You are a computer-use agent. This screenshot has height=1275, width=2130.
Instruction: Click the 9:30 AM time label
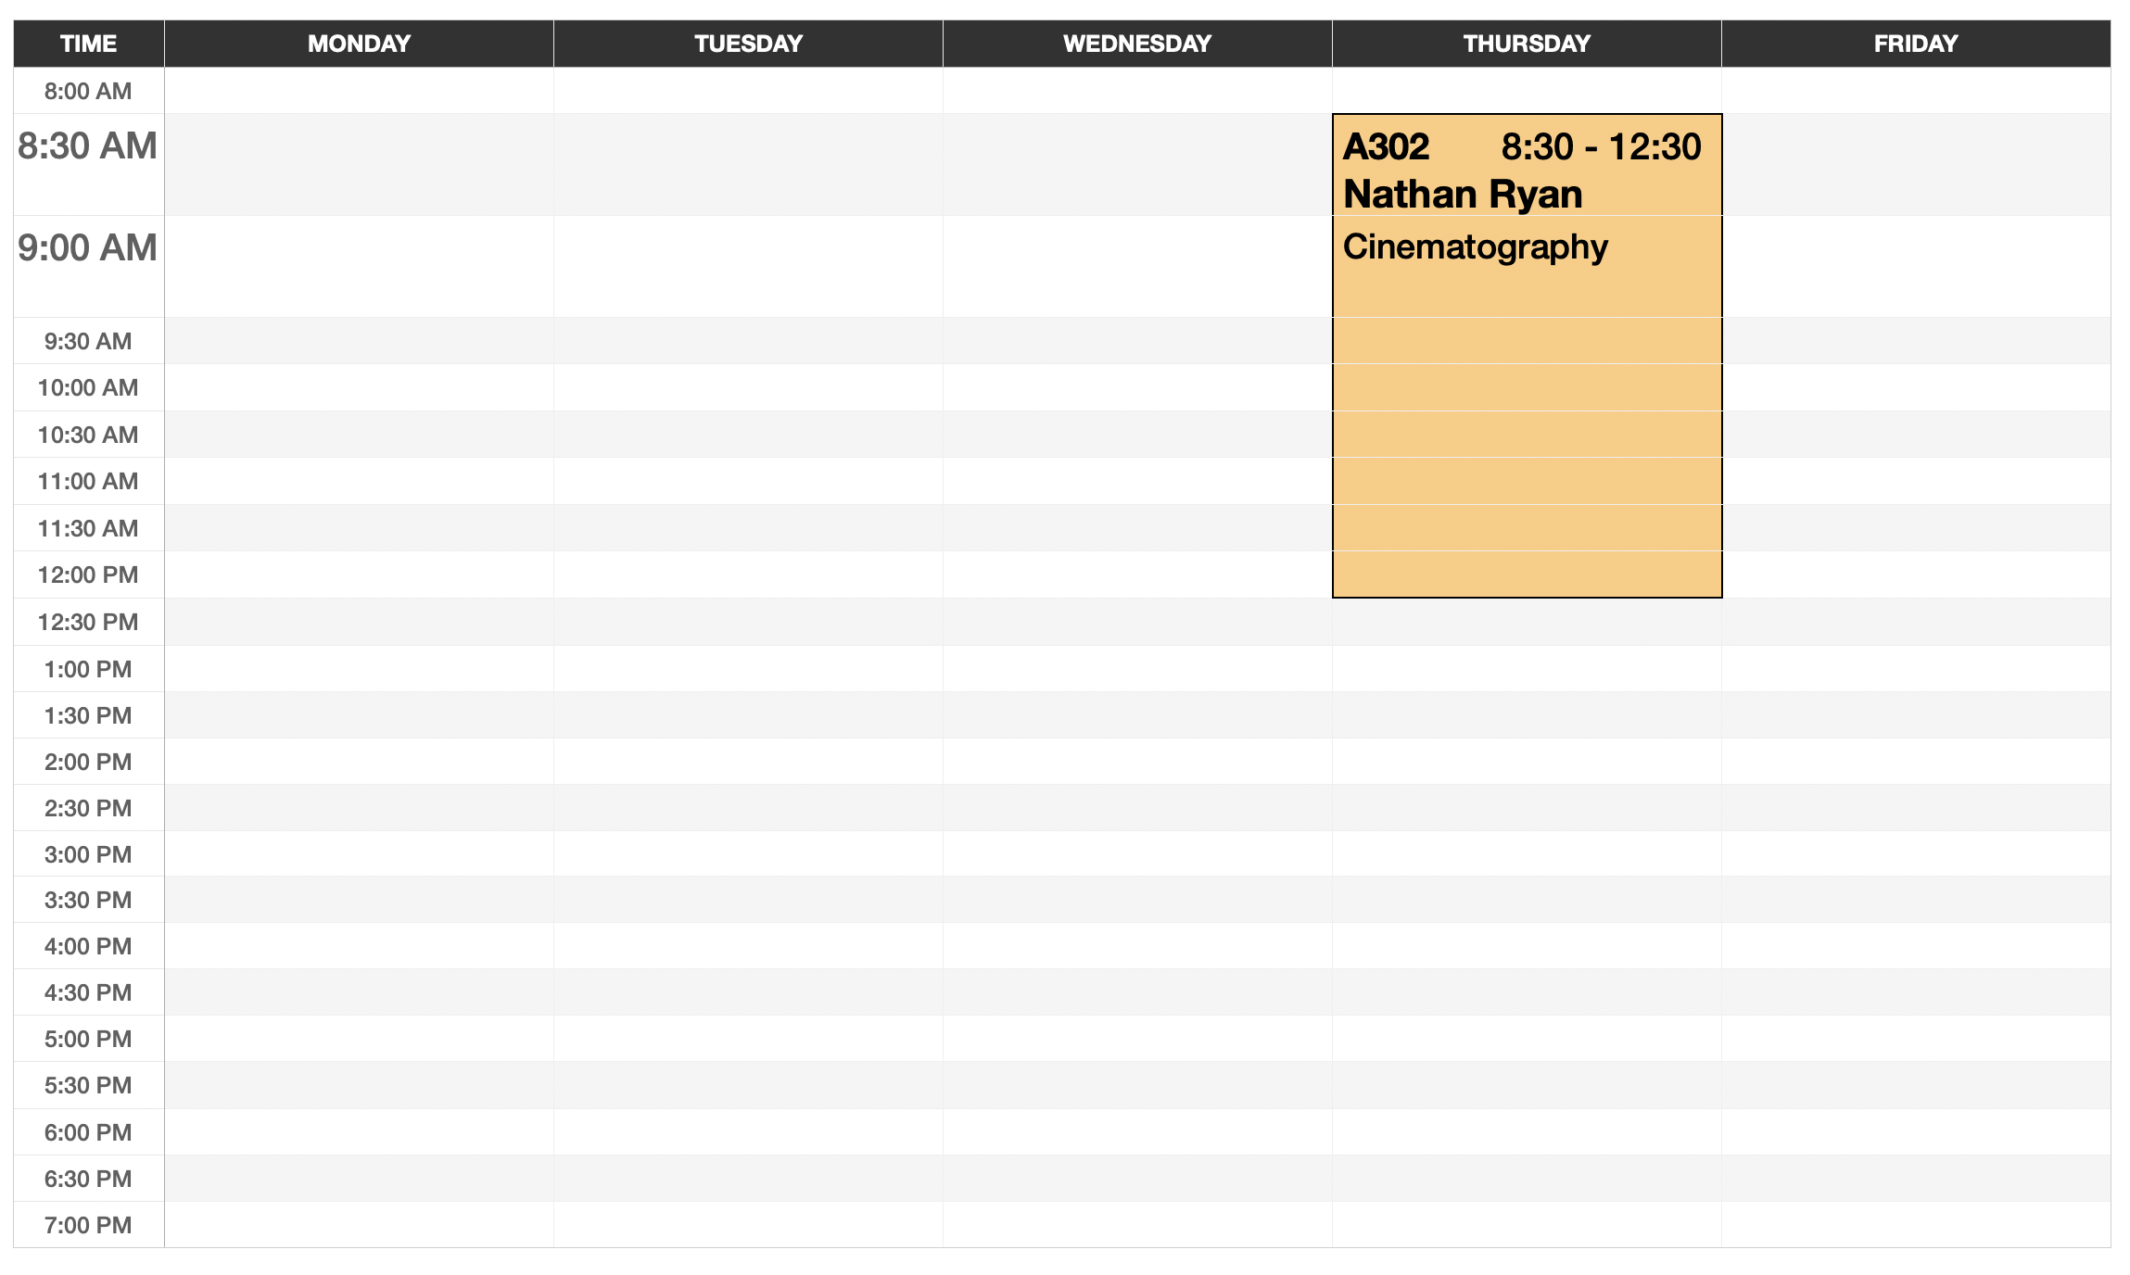coord(88,341)
